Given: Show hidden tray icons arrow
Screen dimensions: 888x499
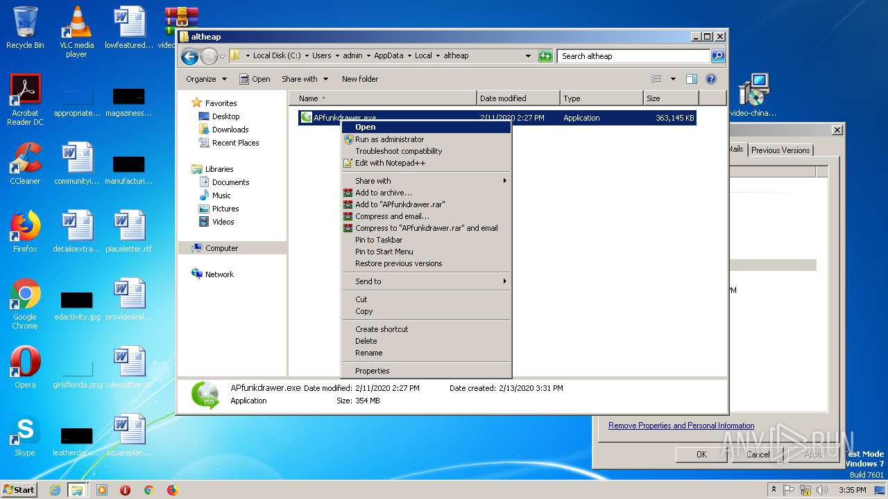Looking at the screenshot, I should pyautogui.click(x=774, y=490).
